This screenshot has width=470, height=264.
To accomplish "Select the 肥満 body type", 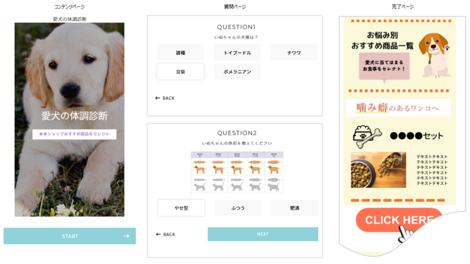I will (295, 208).
